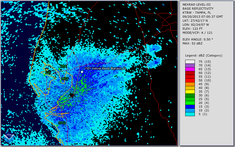Click the NOAA logo in the map corner
This screenshot has height=147, width=235.
coord(9,138)
